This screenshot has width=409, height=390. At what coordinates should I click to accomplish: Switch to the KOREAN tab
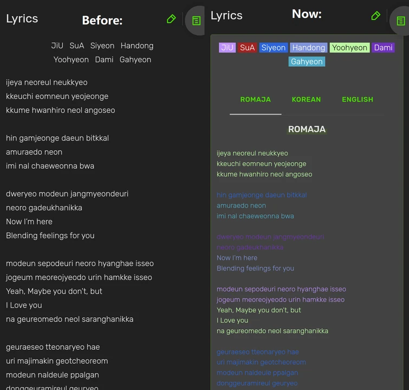[x=306, y=99]
